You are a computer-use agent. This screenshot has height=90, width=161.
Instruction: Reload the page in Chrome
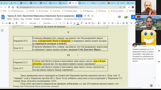pyautogui.click(x=9, y=7)
